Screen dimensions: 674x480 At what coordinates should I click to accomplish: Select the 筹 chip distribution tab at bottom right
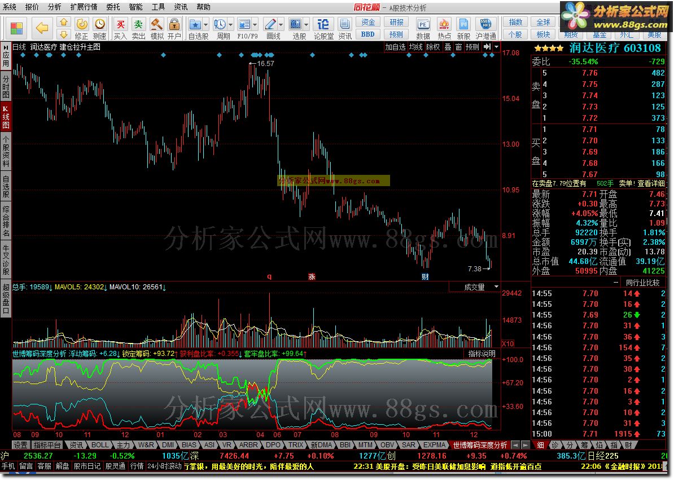click(x=584, y=445)
